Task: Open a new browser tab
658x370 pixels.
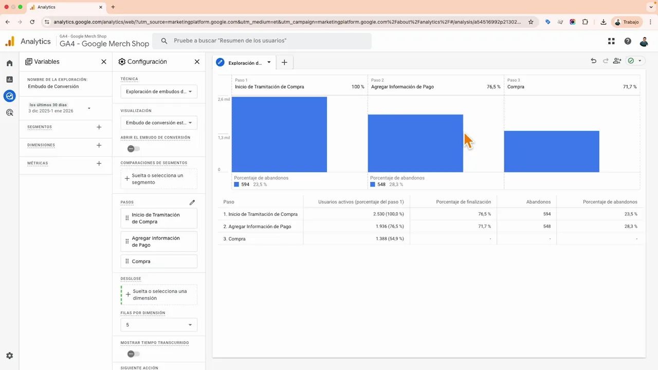Action: (x=113, y=7)
